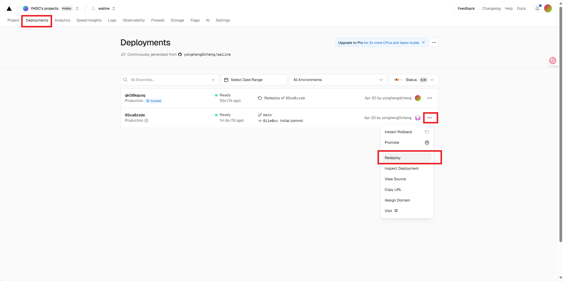Viewport: 563px width, 281px height.
Task: Dismiss the Upgrade to Pro banner
Action: pyautogui.click(x=423, y=42)
